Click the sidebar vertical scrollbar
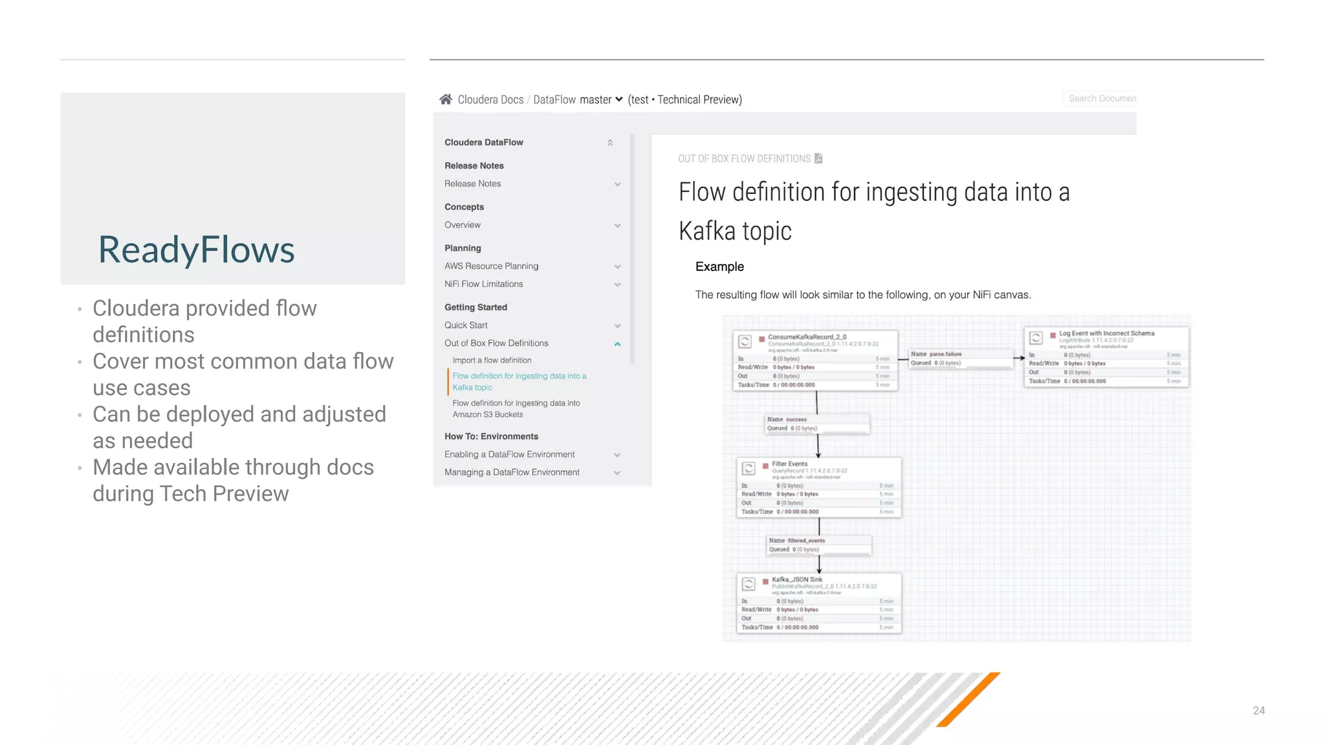Image resolution: width=1325 pixels, height=745 pixels. tap(632, 248)
